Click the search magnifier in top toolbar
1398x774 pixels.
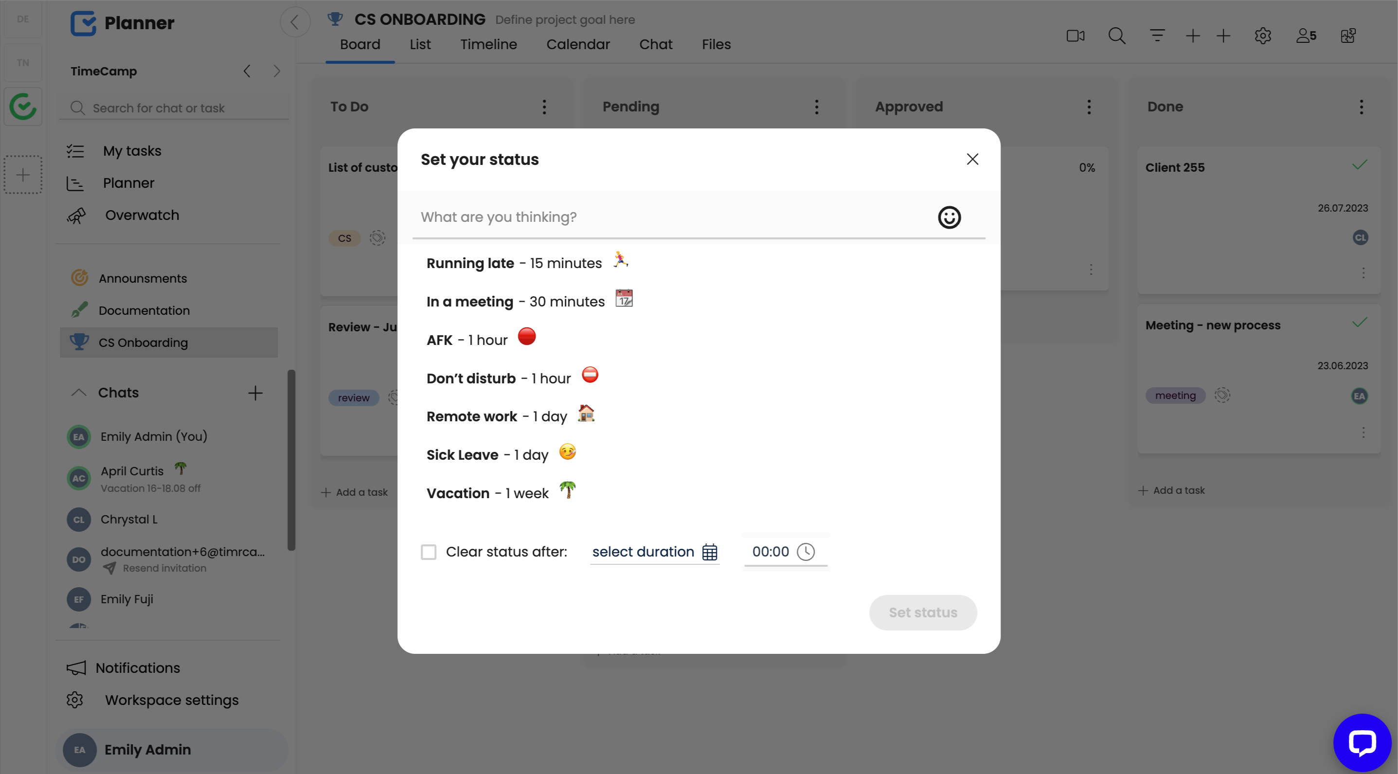[1116, 36]
